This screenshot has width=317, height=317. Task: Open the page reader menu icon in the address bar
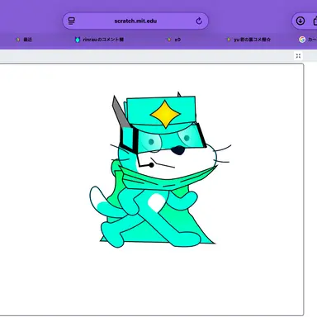click(x=72, y=21)
